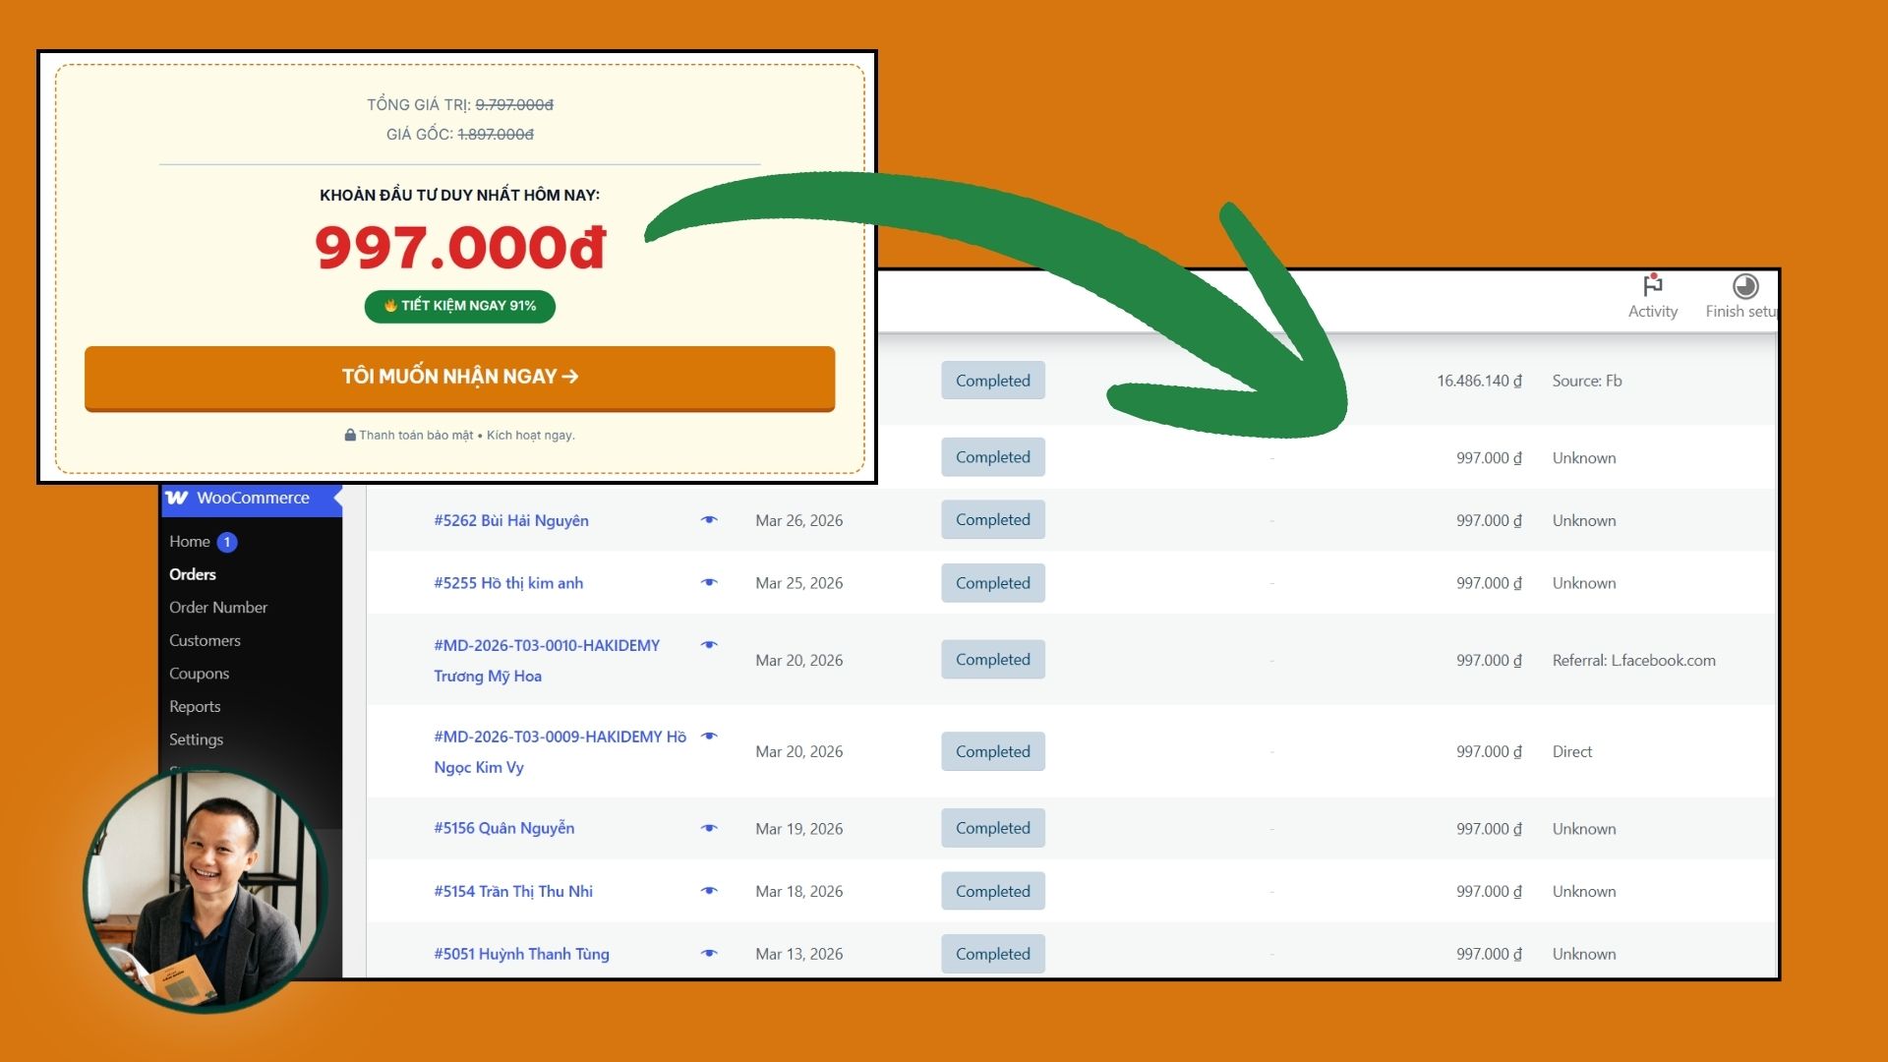The height and width of the screenshot is (1062, 1888).
Task: Click the "Source: Fb" origin text
Action: point(1587,381)
